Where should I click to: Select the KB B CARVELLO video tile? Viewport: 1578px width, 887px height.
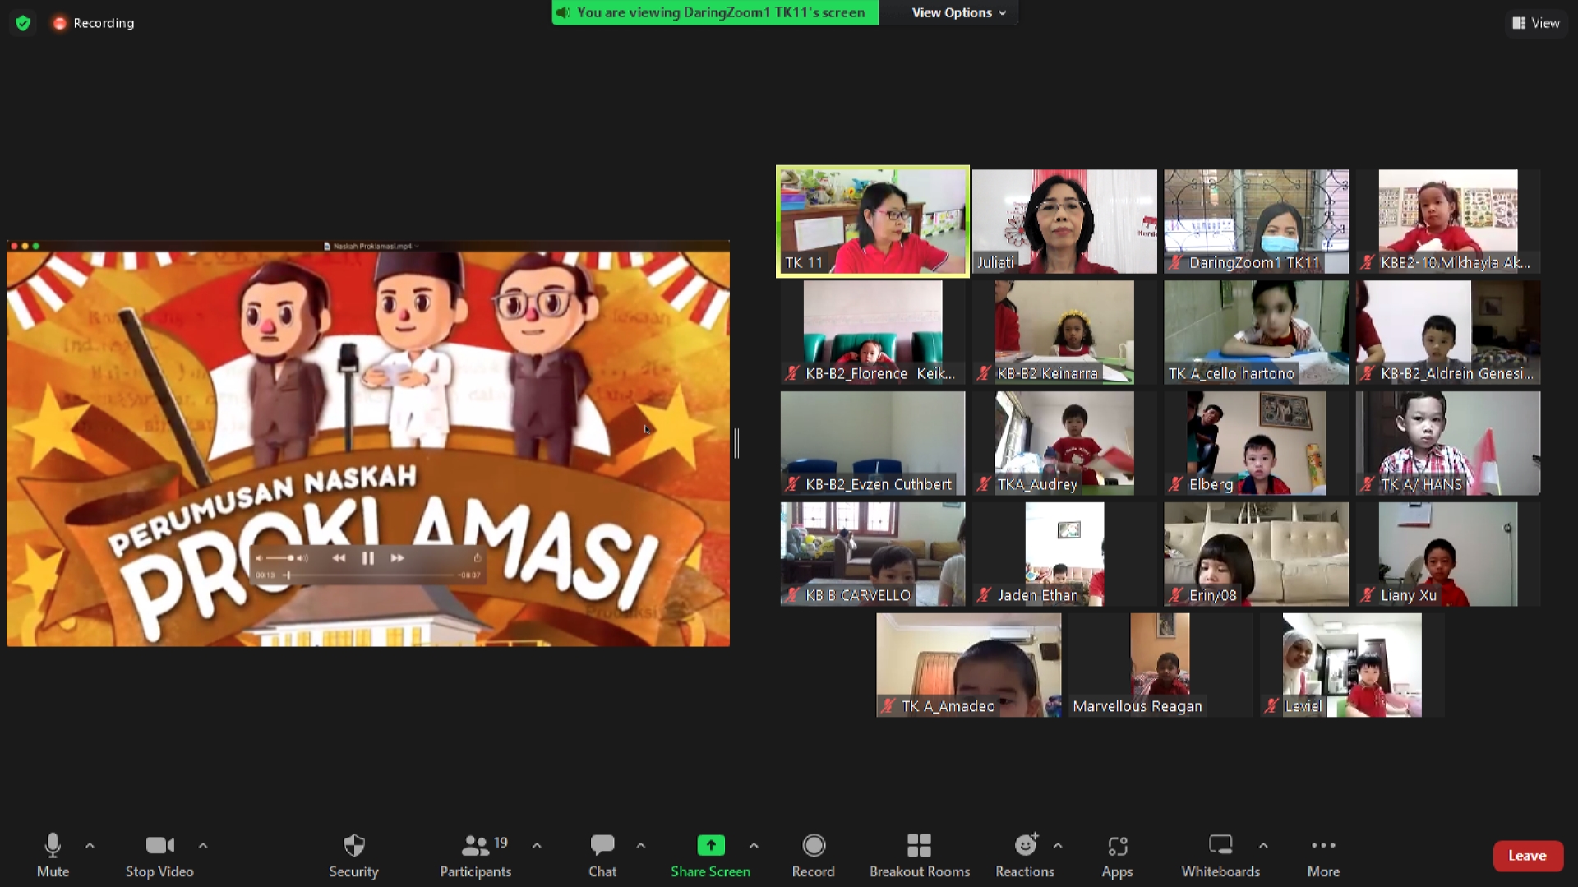point(873,554)
